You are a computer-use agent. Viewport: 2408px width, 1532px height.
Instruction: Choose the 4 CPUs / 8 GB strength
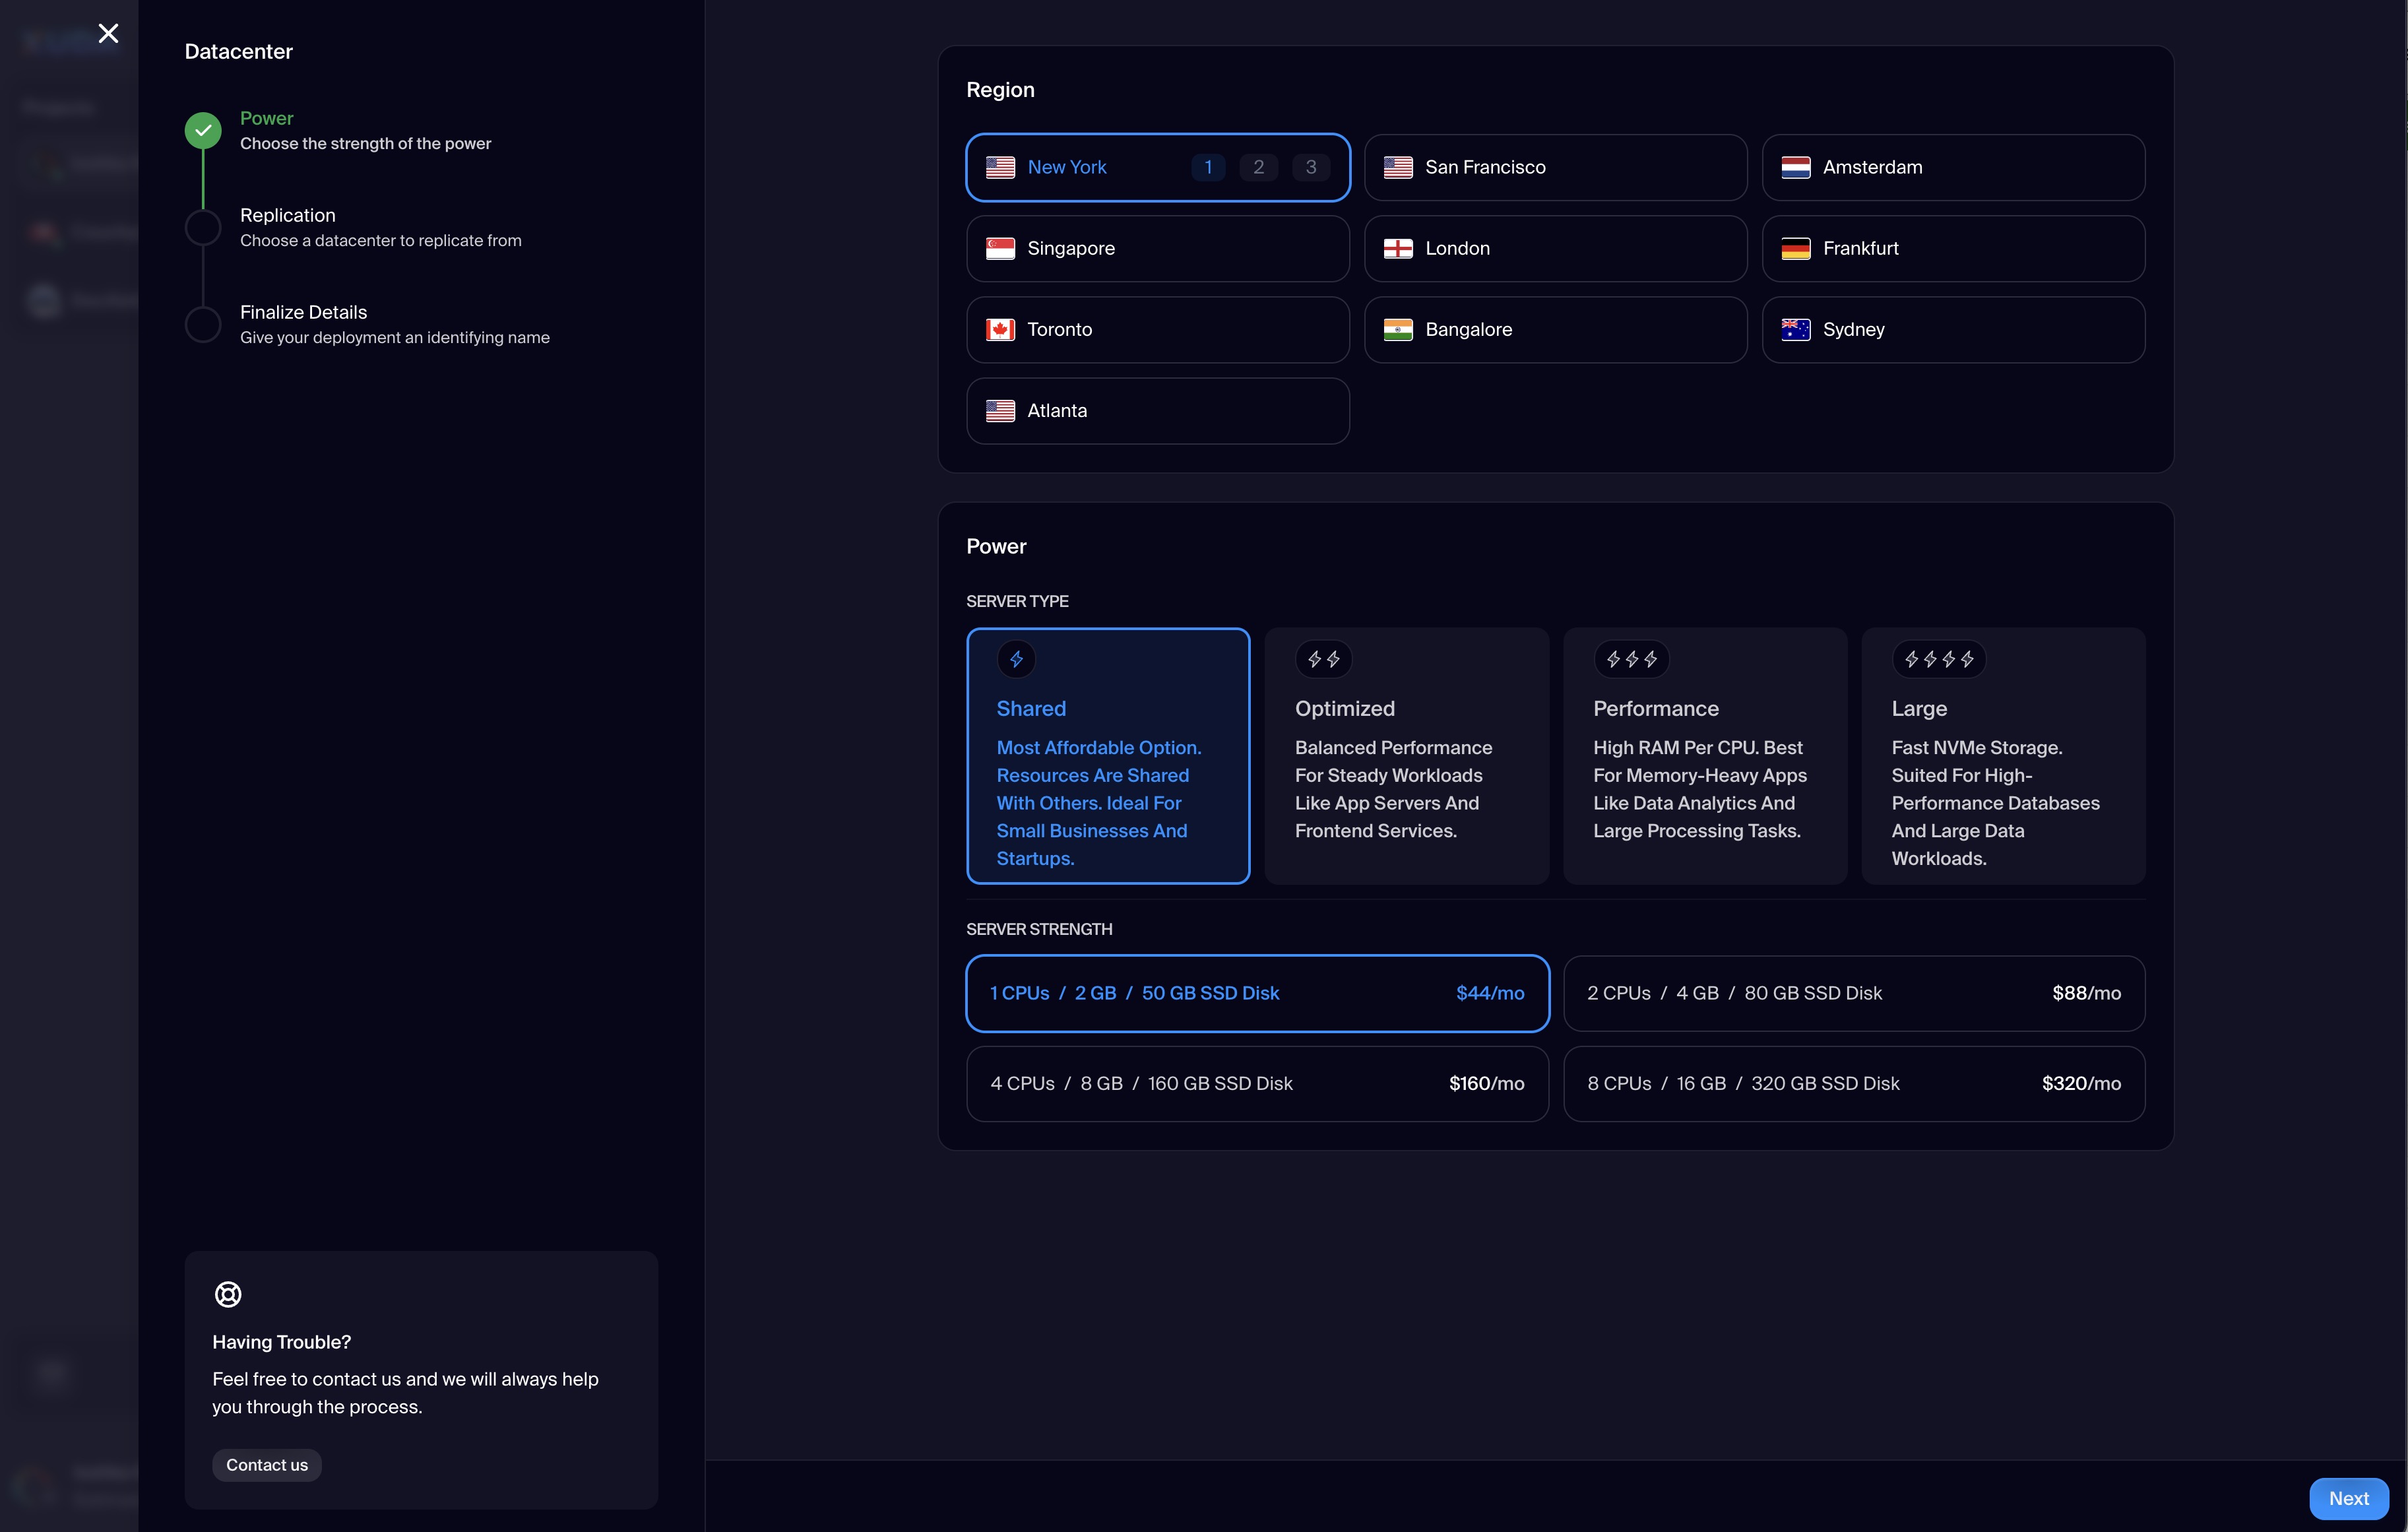(1257, 1084)
